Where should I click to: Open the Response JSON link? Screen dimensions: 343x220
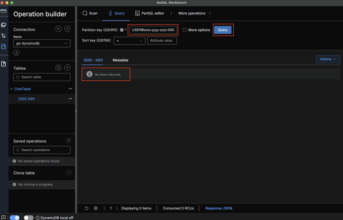218,208
